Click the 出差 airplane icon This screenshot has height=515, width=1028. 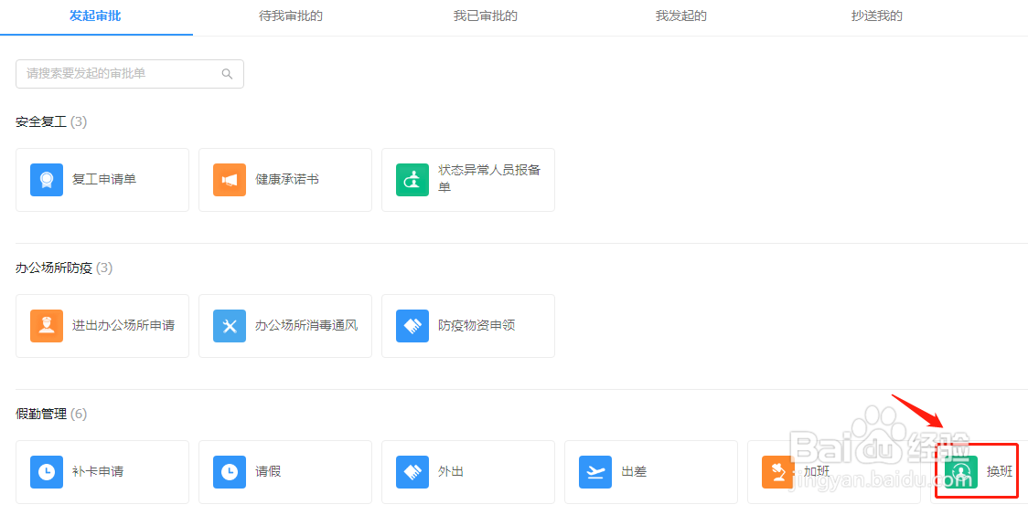(595, 472)
